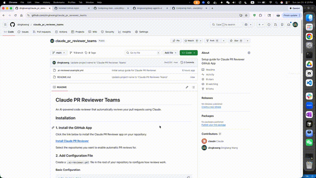Image resolution: width=316 pixels, height=178 pixels.
Task: Pin the repository to profile
Action: (x=176, y=41)
